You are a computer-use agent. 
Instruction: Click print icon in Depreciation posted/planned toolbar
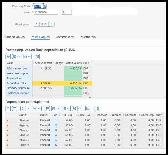tap(47, 109)
